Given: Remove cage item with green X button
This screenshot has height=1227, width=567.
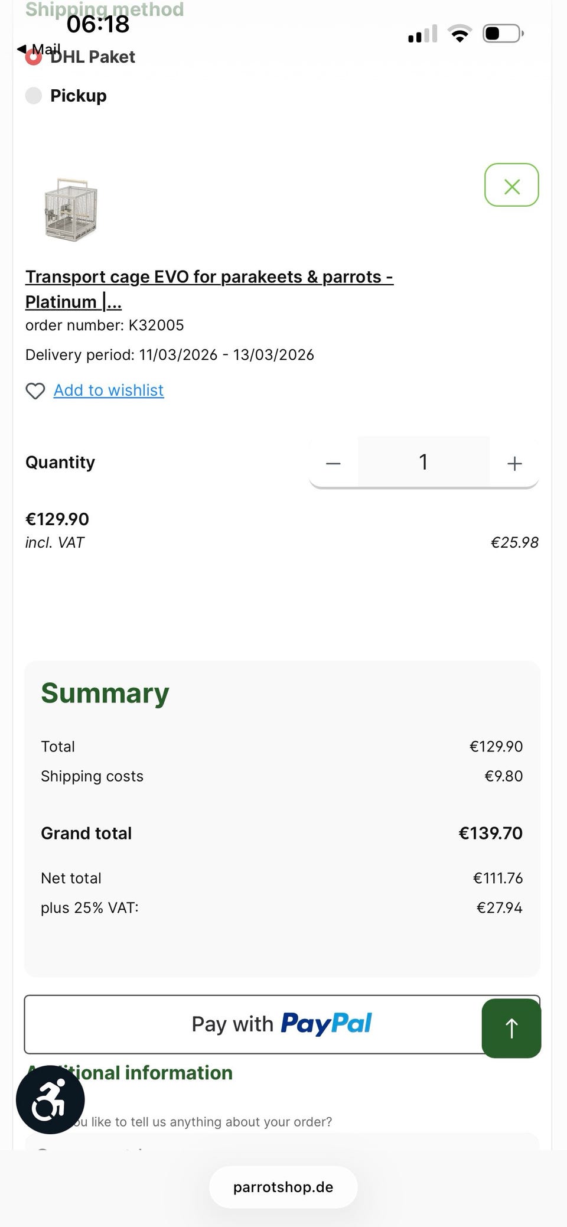Looking at the screenshot, I should [x=511, y=185].
